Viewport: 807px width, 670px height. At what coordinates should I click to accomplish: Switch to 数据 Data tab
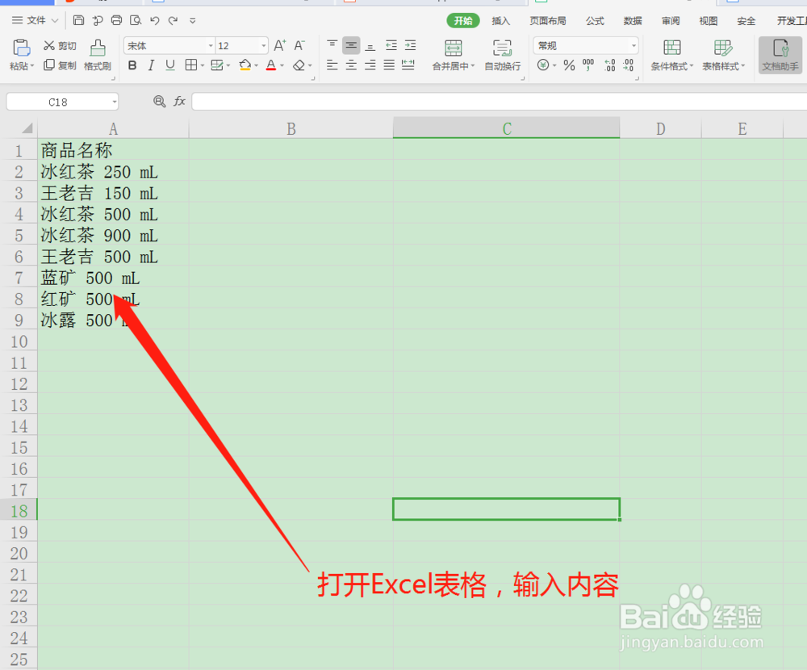click(x=633, y=21)
